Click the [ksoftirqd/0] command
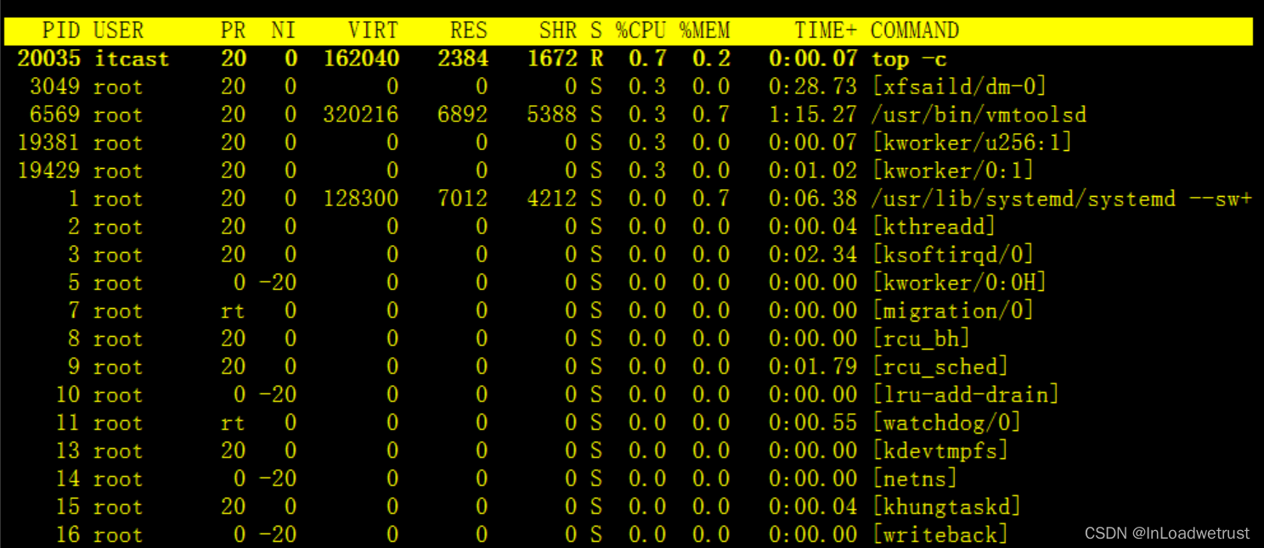 click(x=952, y=254)
